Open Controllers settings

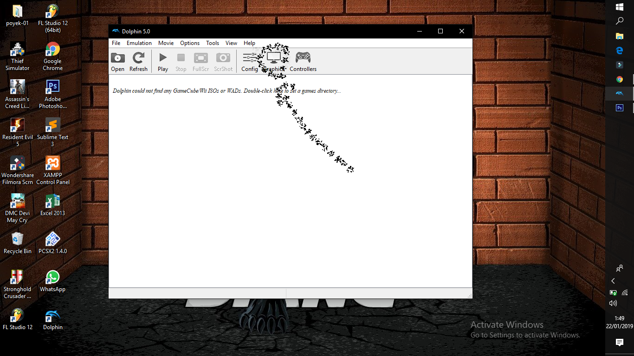[303, 62]
